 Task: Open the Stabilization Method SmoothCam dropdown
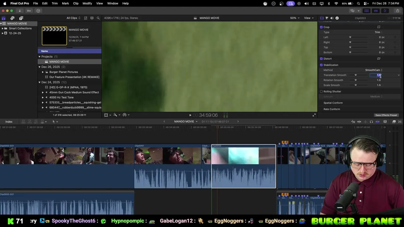point(374,70)
